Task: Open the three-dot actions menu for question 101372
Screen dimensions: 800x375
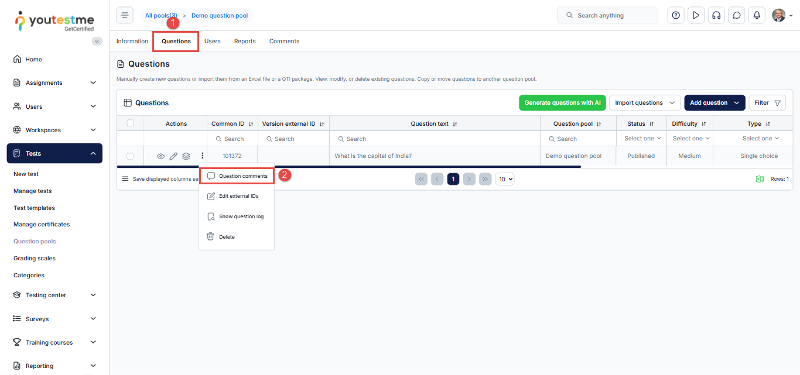Action: [x=202, y=156]
